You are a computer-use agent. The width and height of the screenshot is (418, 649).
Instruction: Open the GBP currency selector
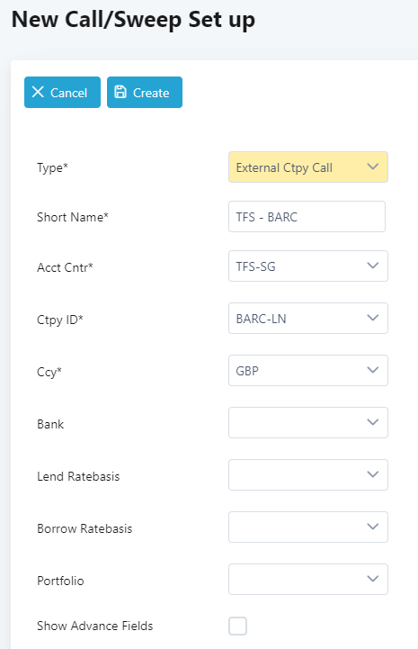(x=308, y=371)
